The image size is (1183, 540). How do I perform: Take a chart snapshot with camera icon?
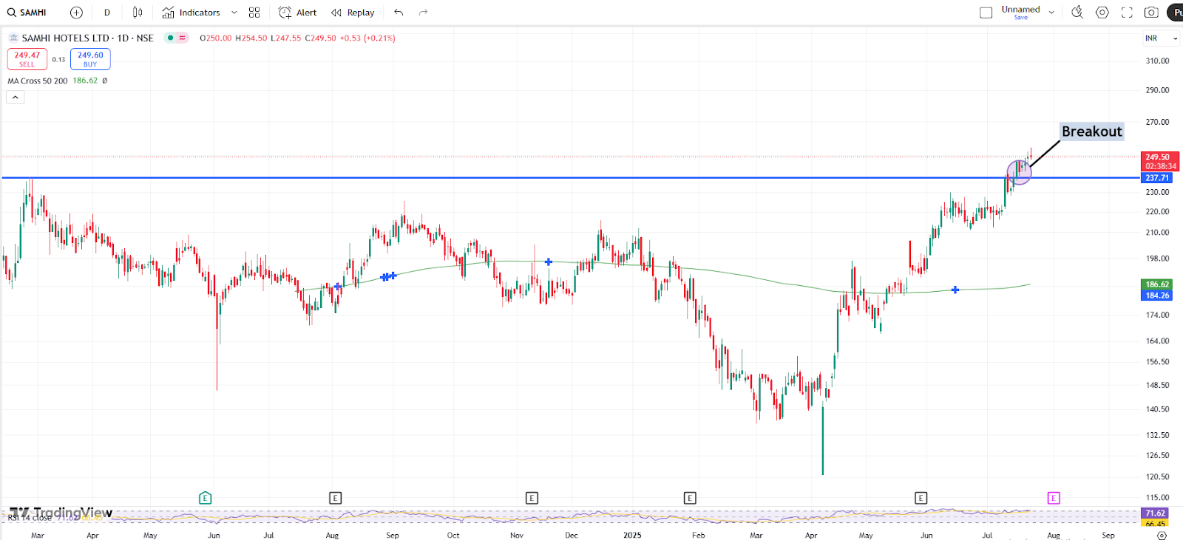click(x=1151, y=13)
